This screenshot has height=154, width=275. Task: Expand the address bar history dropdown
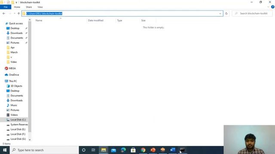pos(220,13)
